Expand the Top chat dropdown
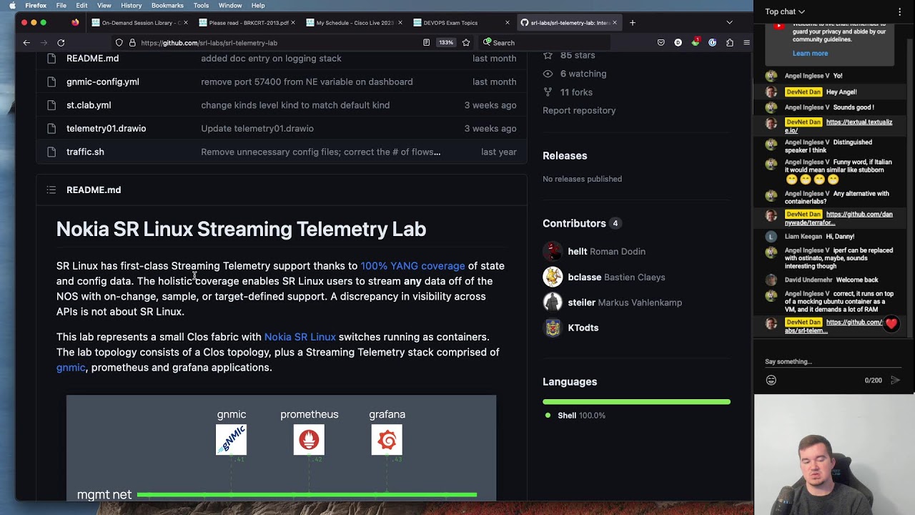The width and height of the screenshot is (915, 515). pyautogui.click(x=785, y=11)
